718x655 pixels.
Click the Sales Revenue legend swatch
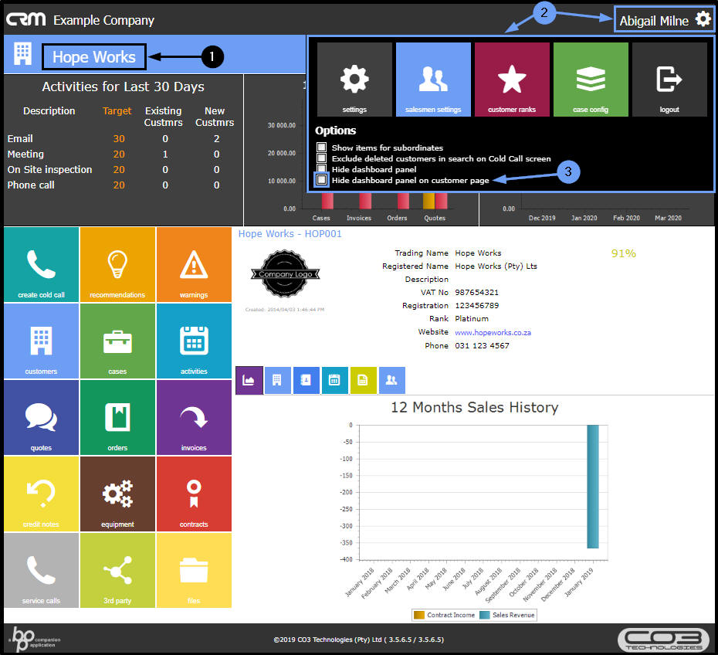484,615
